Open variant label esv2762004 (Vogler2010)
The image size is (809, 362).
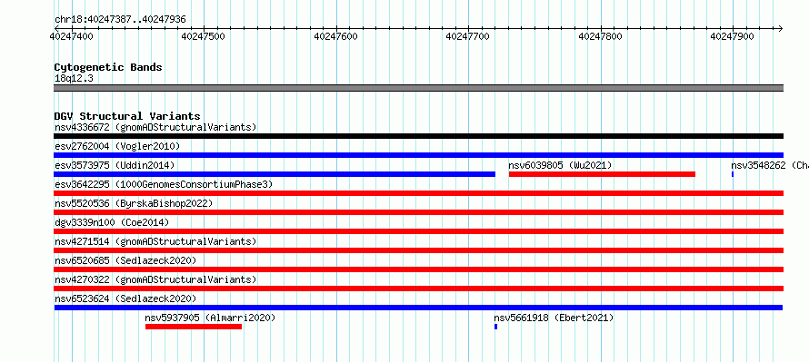click(117, 146)
